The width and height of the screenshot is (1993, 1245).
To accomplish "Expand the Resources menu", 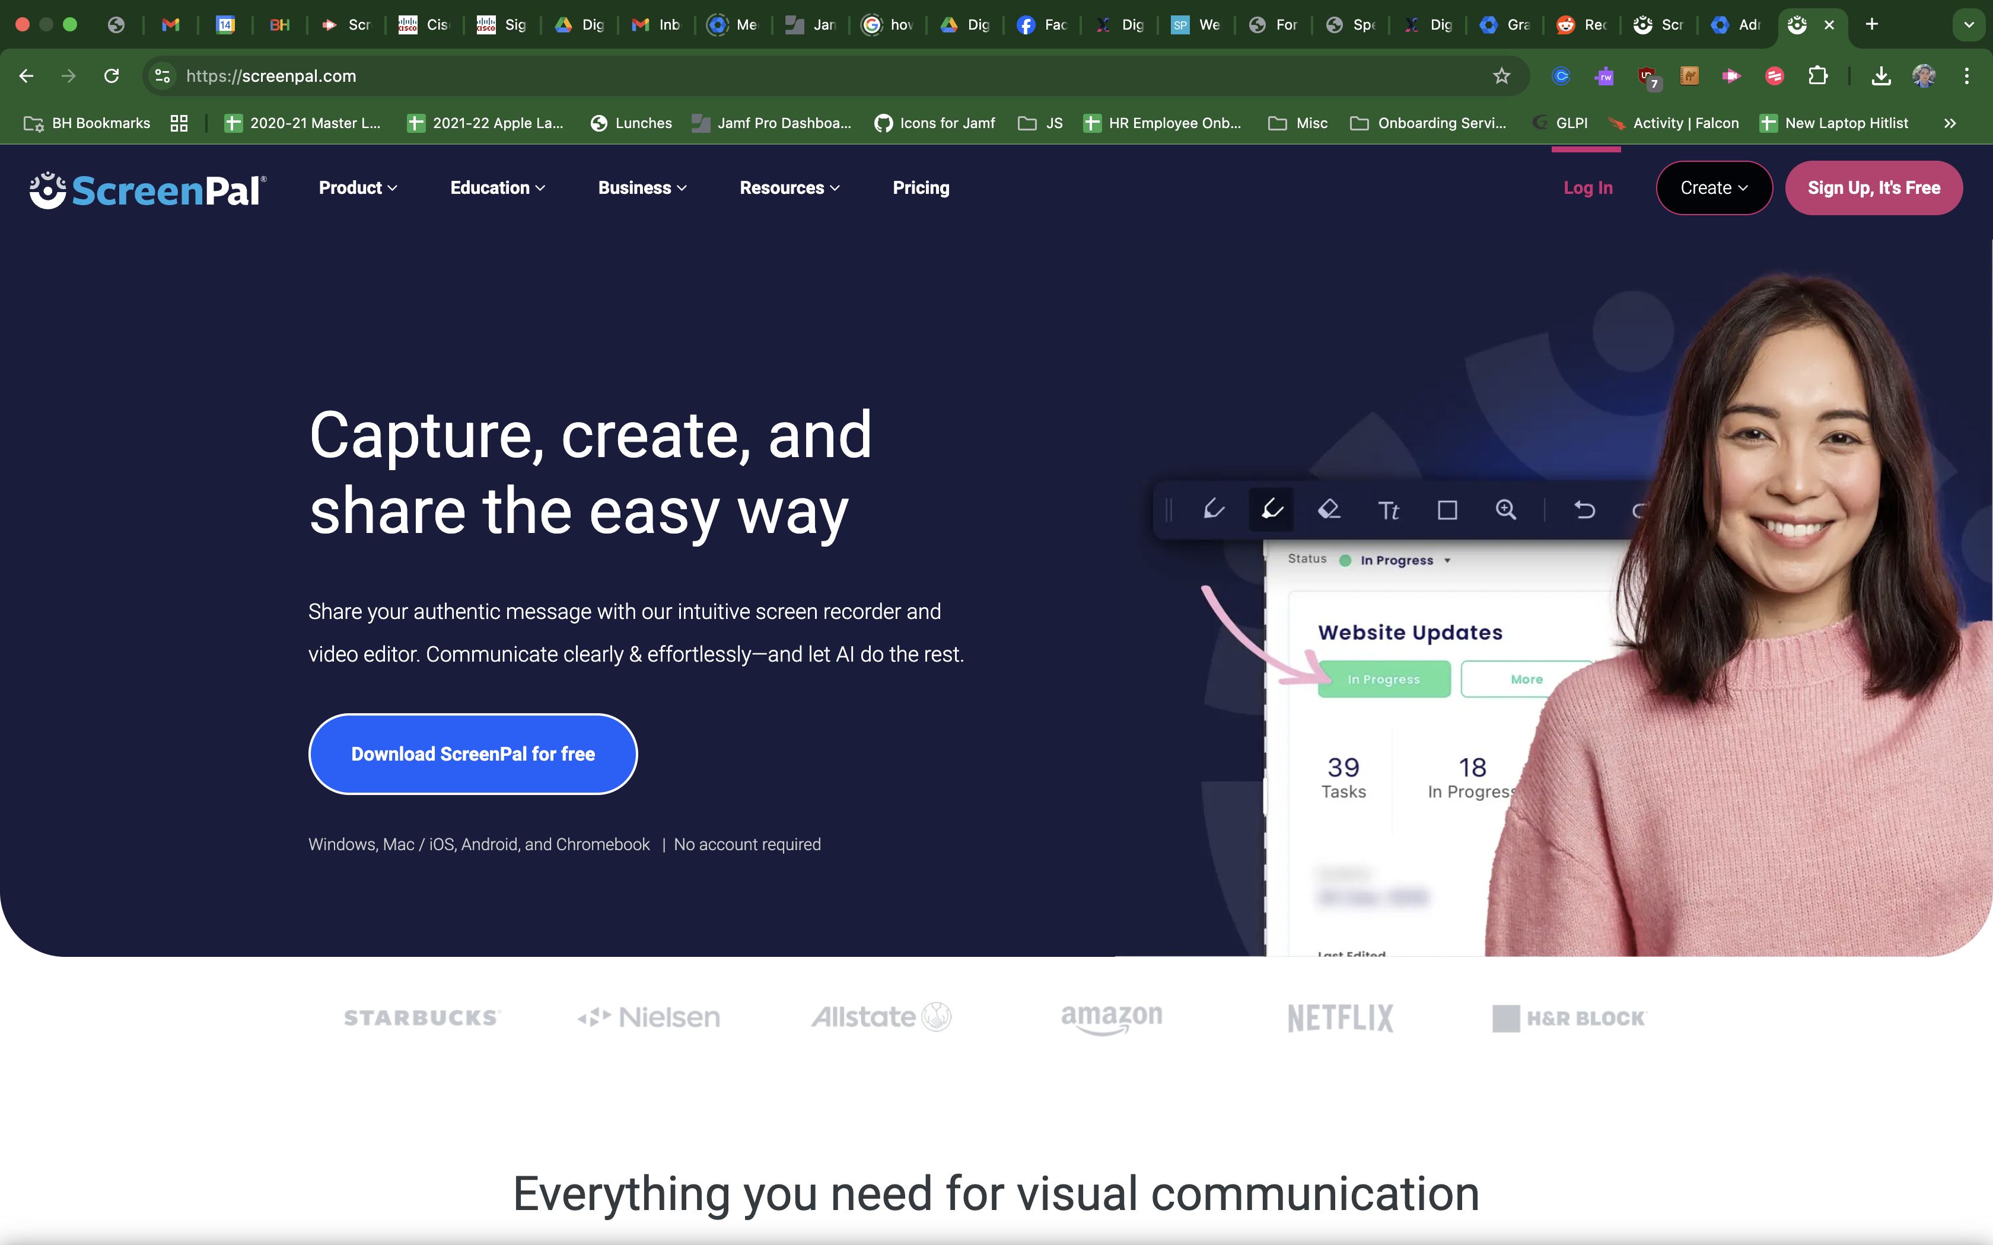I will tap(790, 189).
